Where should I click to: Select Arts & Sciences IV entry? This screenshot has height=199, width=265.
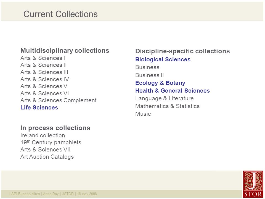click(x=45, y=79)
